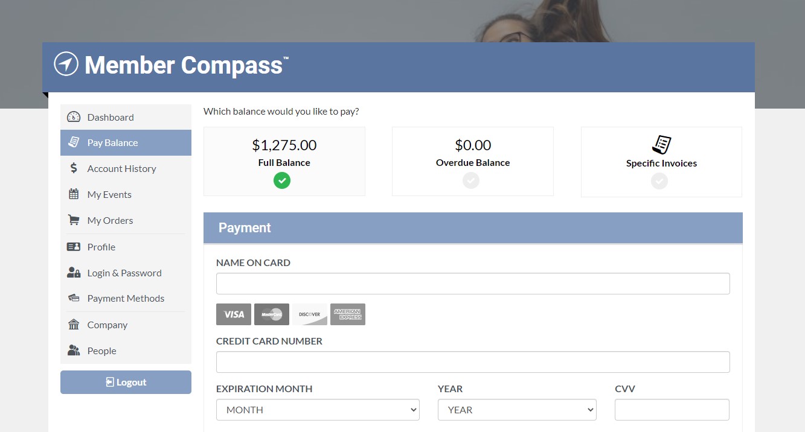This screenshot has width=805, height=432.
Task: Select the Full Balance green checkmark
Action: pos(282,180)
